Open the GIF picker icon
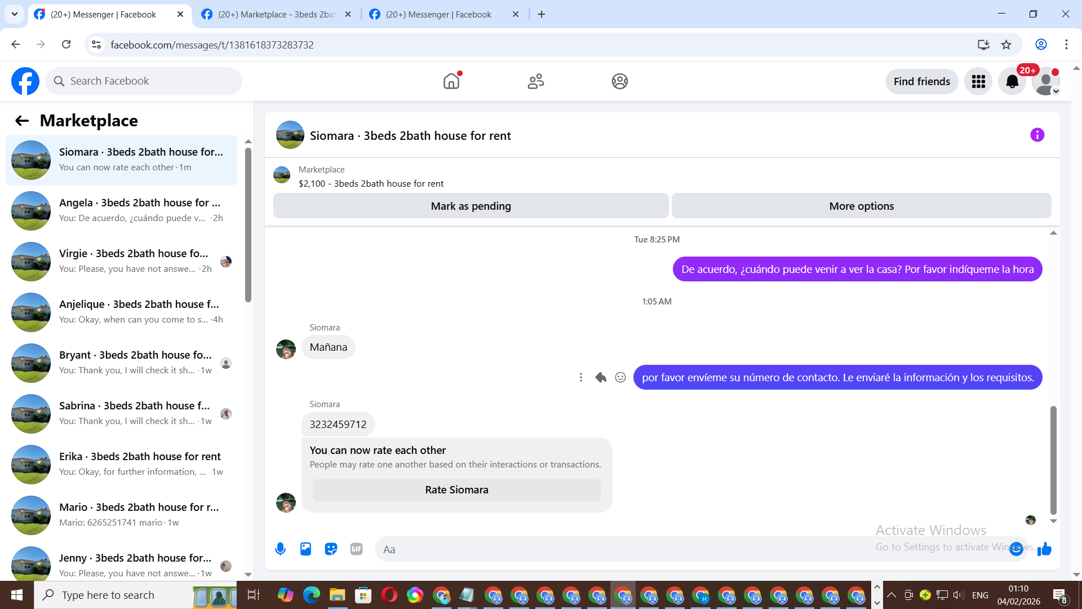The image size is (1082, 609). pos(356,549)
